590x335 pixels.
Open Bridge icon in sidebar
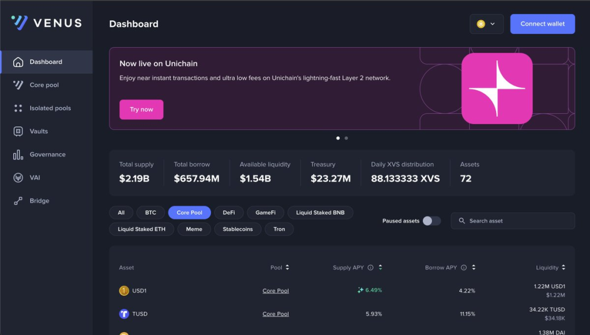click(x=18, y=201)
